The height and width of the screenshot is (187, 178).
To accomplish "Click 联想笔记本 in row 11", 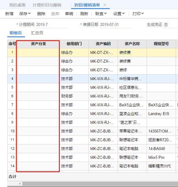I will (x=129, y=140).
